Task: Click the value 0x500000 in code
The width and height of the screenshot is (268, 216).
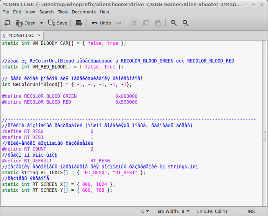Action: [x=126, y=102]
